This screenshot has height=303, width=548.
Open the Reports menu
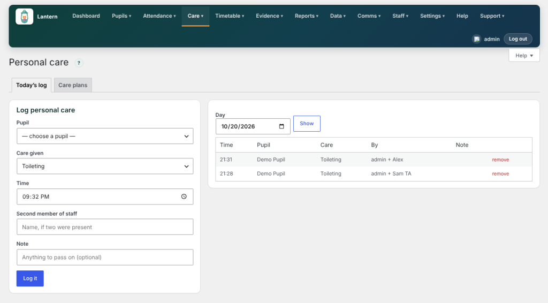point(307,16)
